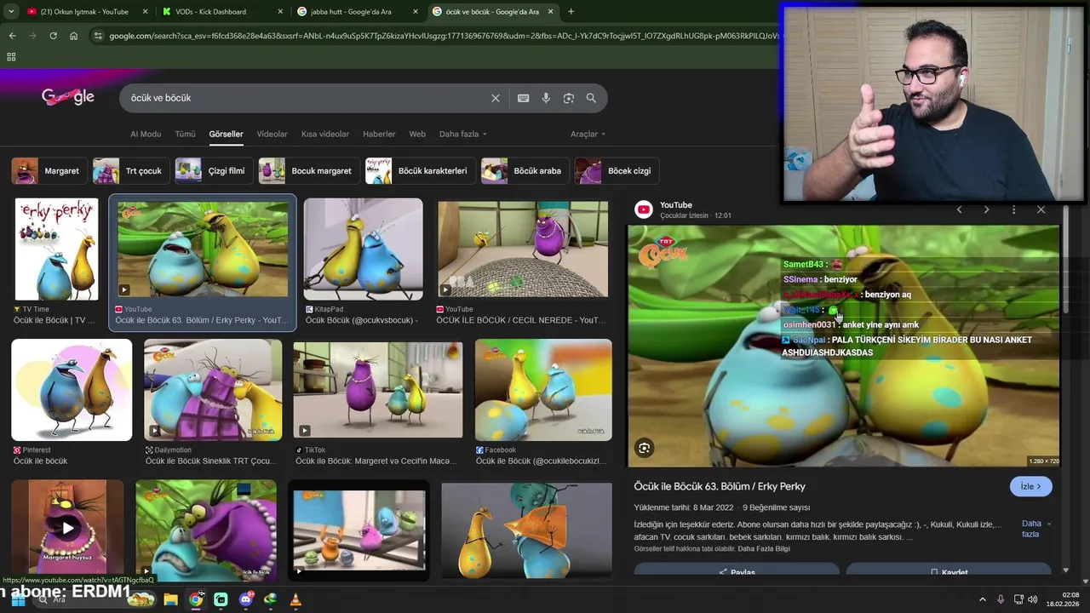The width and height of the screenshot is (1090, 613).
Task: Open the Pinterest Öcük ile böcük thumbnail
Action: 72,390
